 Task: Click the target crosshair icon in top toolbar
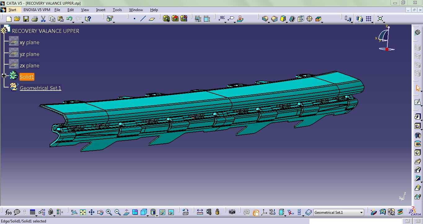309,19
